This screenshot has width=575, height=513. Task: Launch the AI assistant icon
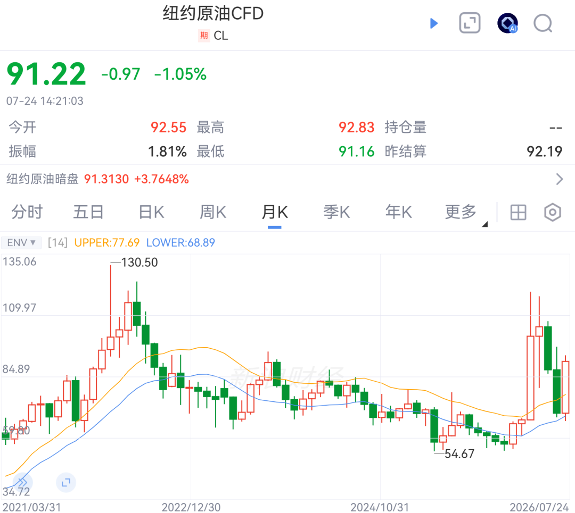(x=507, y=23)
